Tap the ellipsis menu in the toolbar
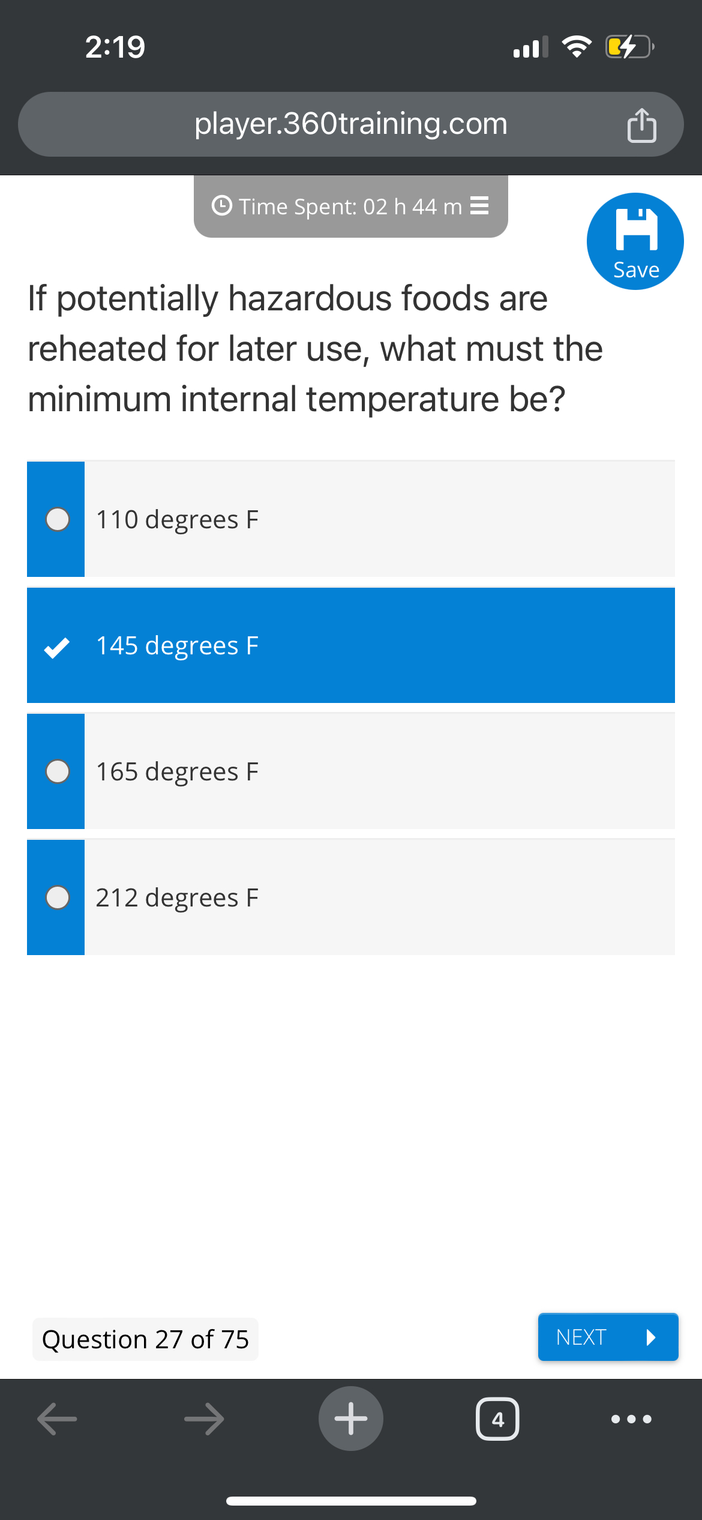Screen dimensions: 702x1520 tap(629, 1418)
